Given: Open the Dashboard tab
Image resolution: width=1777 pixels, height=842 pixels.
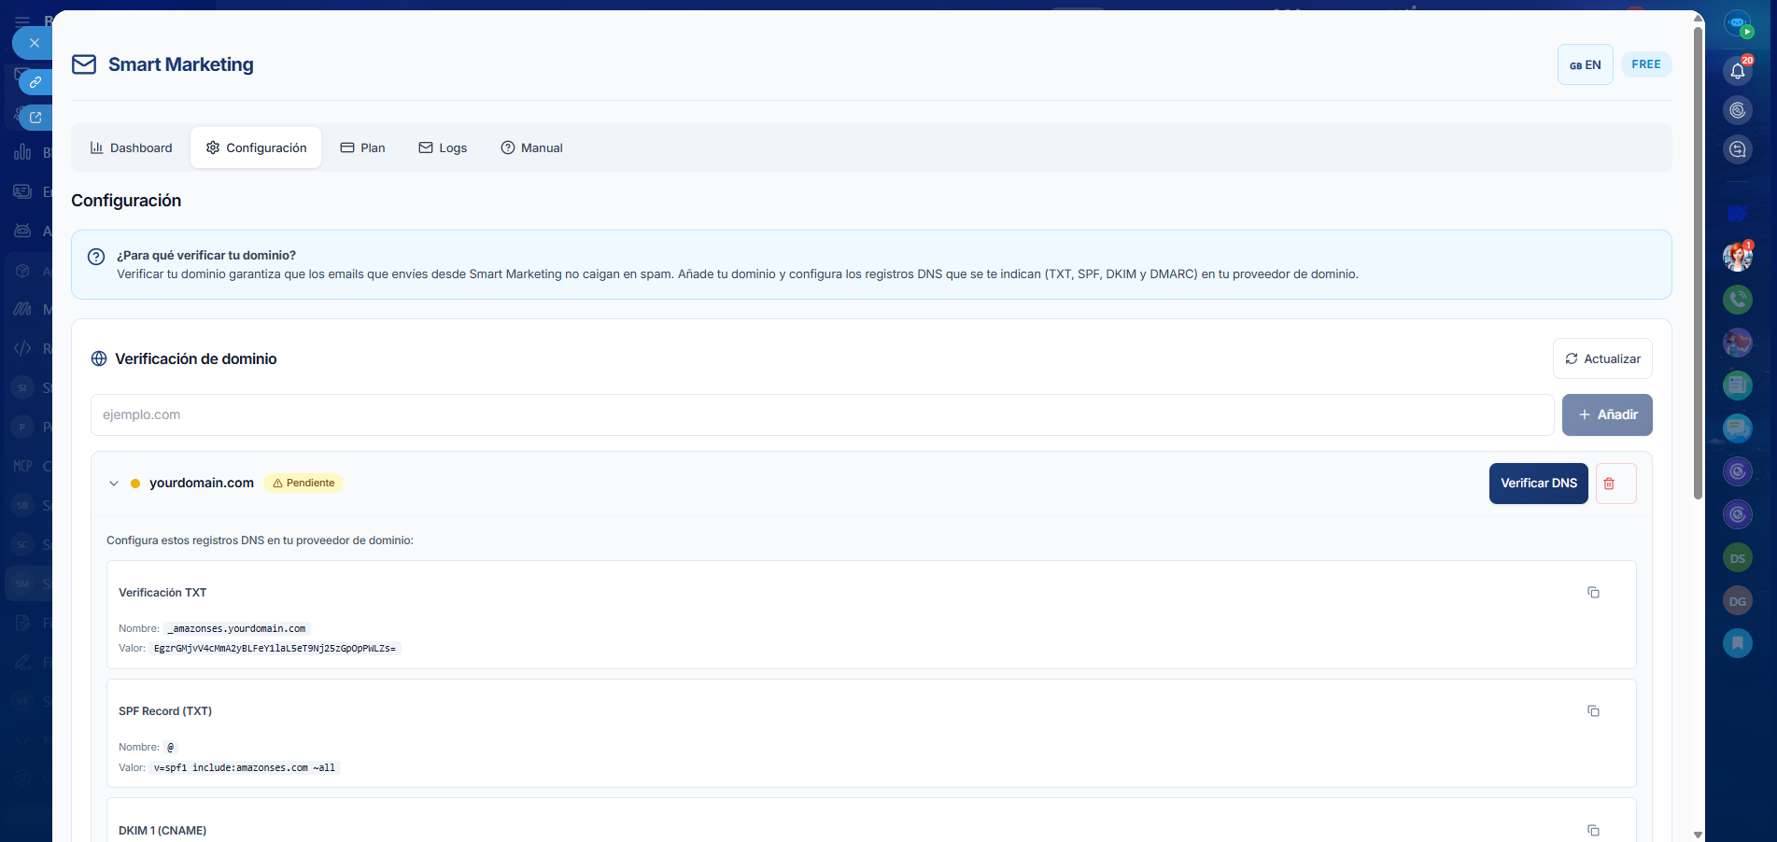Looking at the screenshot, I should pyautogui.click(x=131, y=147).
